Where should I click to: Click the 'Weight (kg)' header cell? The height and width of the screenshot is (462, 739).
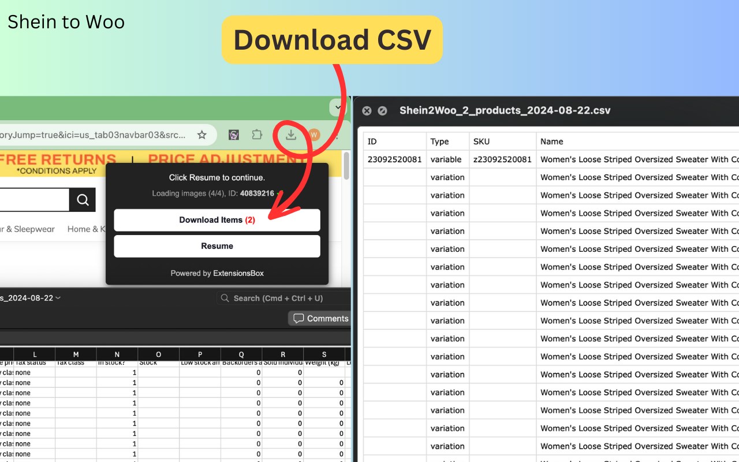point(324,363)
